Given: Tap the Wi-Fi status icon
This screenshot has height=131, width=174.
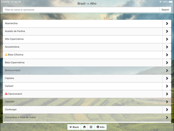Looking at the screenshot, I should [160, 2].
